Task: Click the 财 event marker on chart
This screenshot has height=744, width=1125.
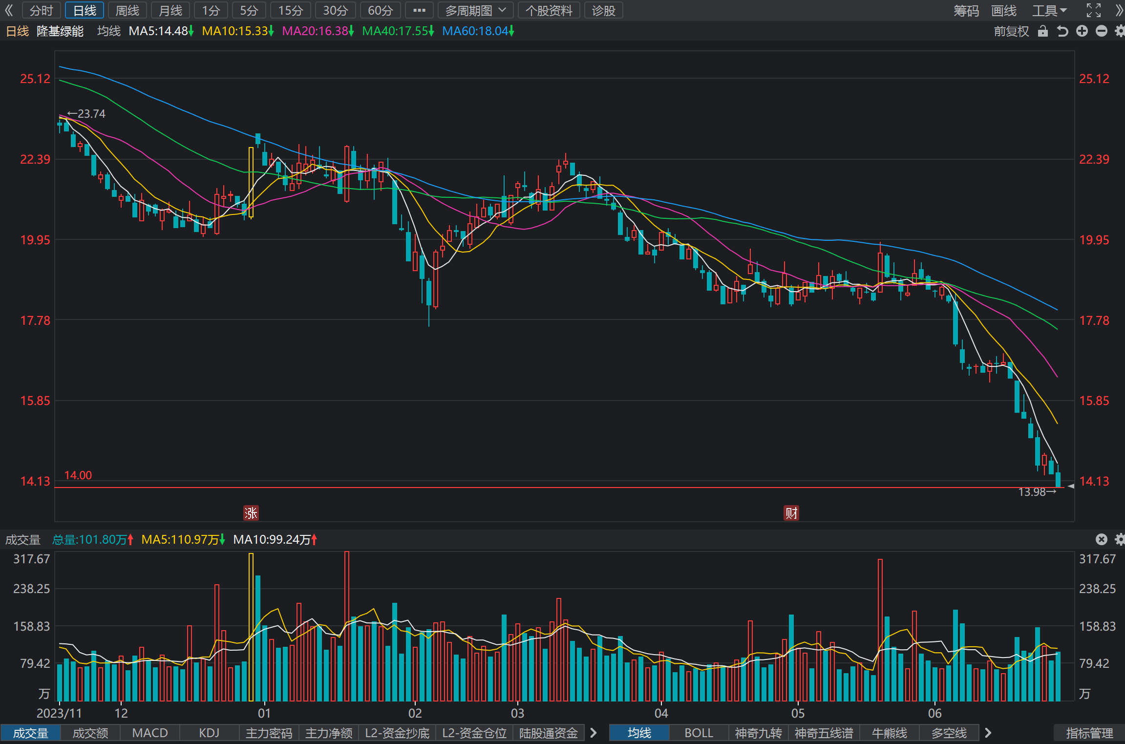Action: click(791, 512)
